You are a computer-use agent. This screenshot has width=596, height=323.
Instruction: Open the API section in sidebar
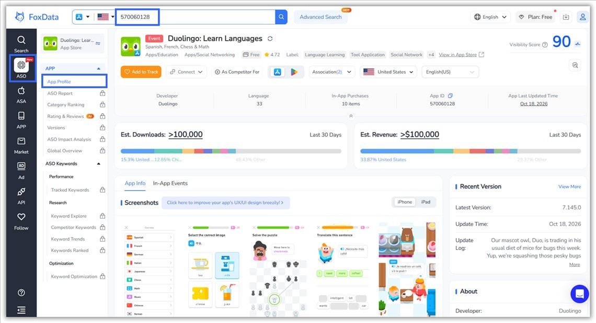[x=21, y=196]
